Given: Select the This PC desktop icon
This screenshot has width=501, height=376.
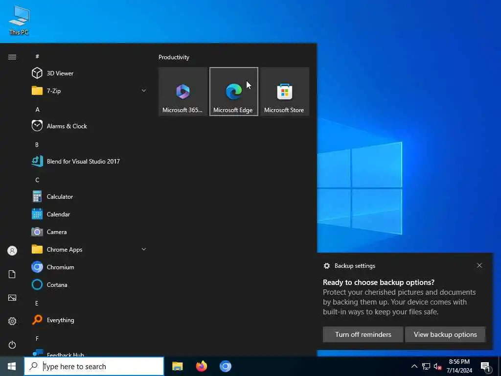Looking at the screenshot, I should (19, 20).
